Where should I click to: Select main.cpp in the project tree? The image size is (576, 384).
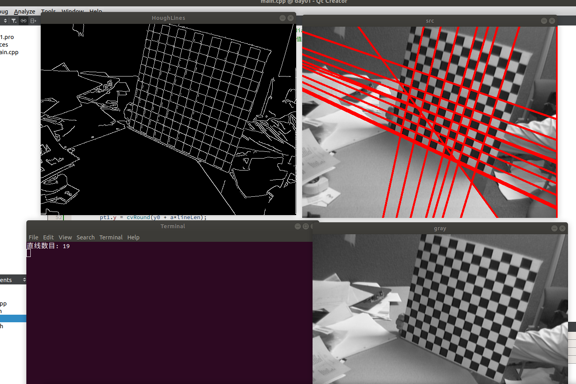click(x=9, y=52)
